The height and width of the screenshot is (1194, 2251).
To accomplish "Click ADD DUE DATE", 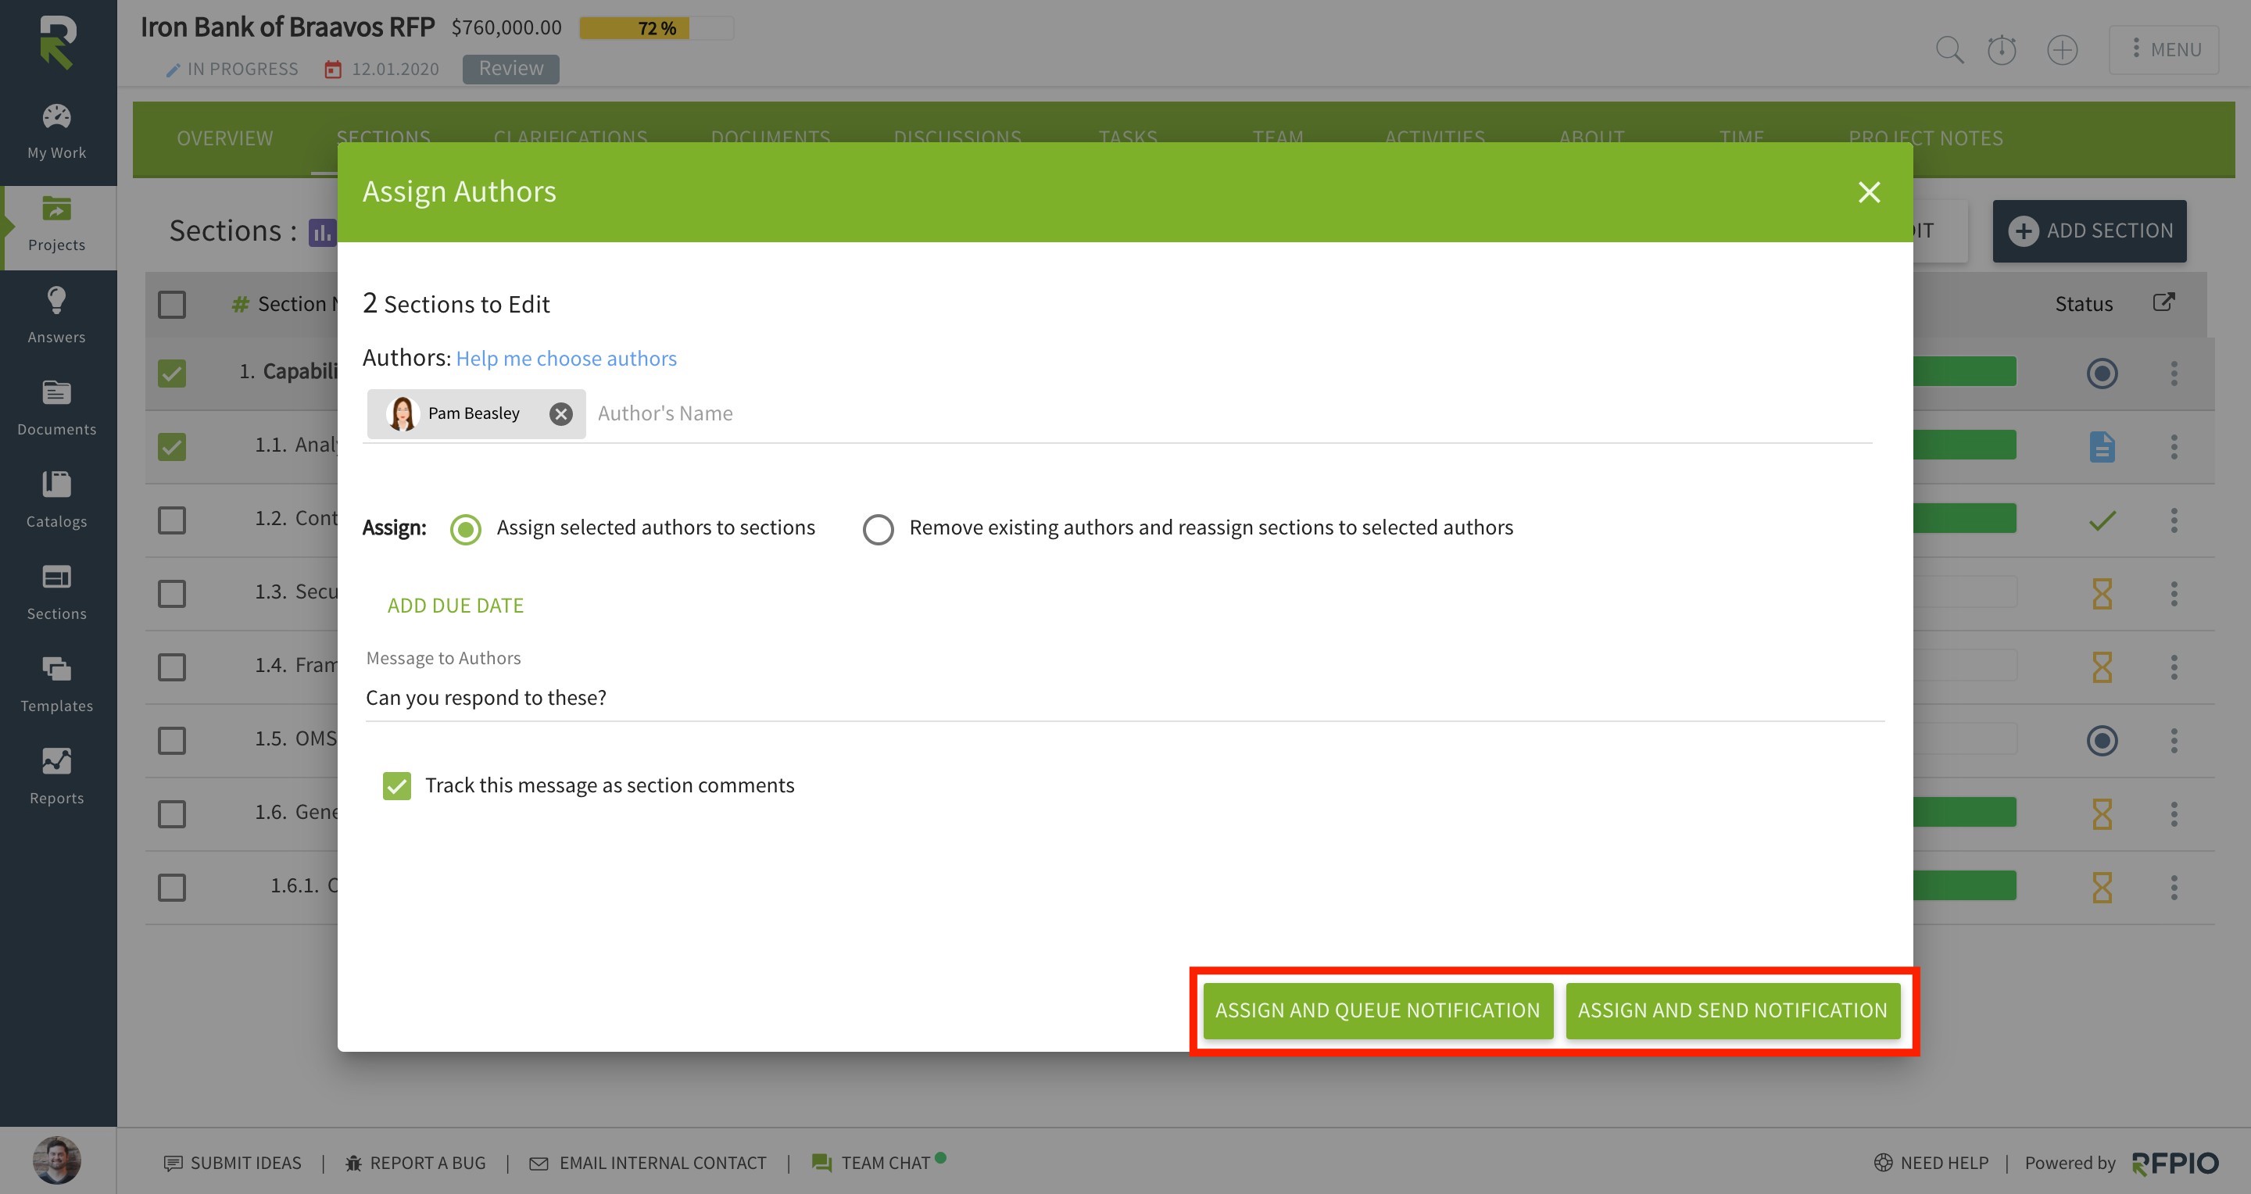I will click(x=455, y=606).
